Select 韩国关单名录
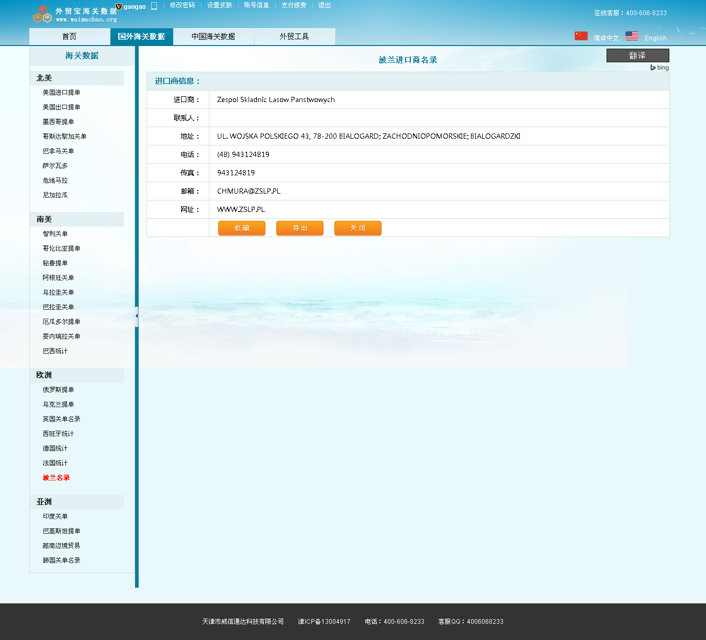706x640 pixels. pyautogui.click(x=61, y=560)
